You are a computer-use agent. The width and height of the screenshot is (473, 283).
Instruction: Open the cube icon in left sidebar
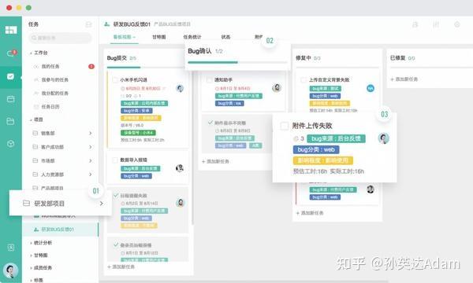[10, 144]
